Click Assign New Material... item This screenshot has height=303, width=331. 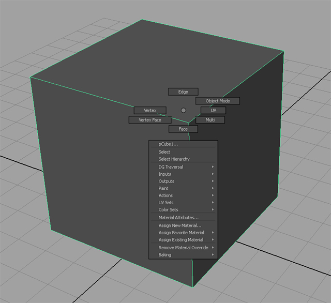[x=183, y=225]
